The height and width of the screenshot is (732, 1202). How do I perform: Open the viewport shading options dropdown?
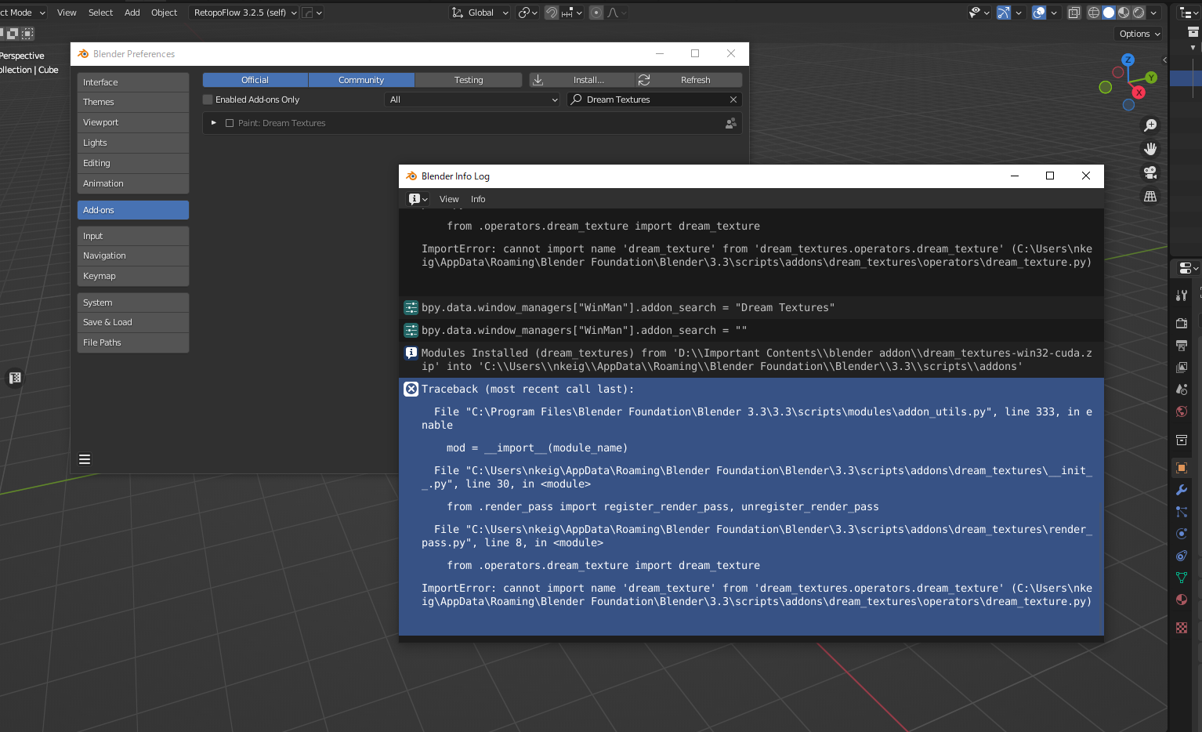[x=1153, y=13]
